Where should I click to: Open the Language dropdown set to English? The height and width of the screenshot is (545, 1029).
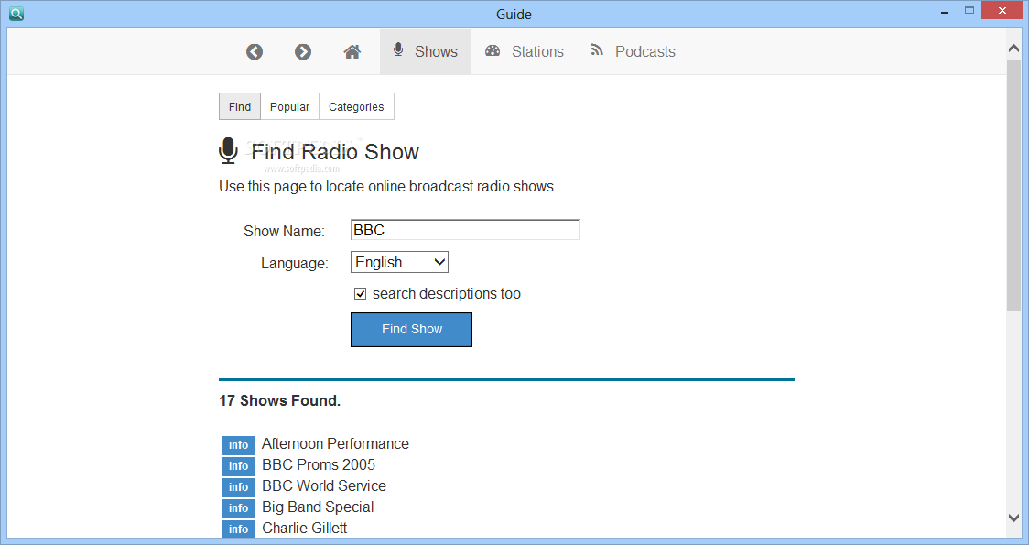tap(400, 262)
